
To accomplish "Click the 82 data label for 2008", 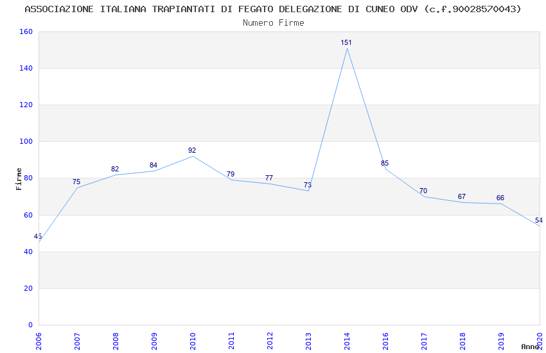I will [x=115, y=169].
